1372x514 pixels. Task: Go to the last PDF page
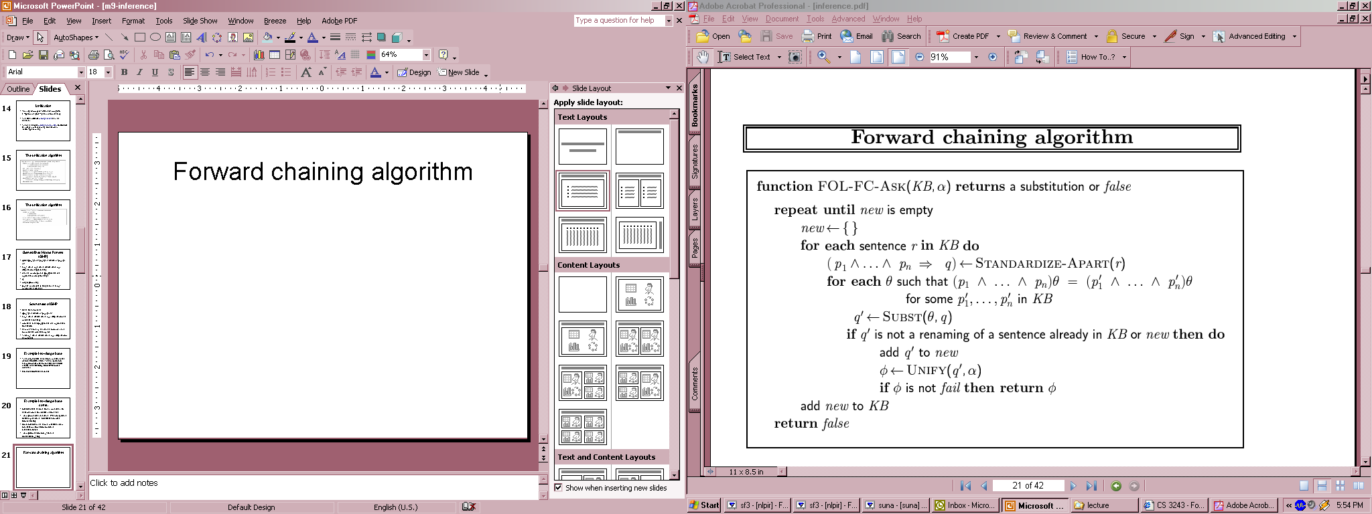(x=1091, y=486)
